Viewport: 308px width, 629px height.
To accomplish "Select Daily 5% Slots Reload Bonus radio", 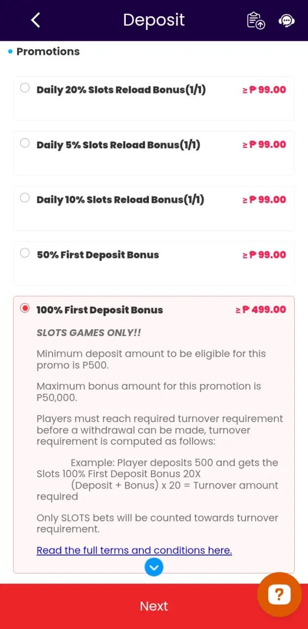I will [x=25, y=143].
